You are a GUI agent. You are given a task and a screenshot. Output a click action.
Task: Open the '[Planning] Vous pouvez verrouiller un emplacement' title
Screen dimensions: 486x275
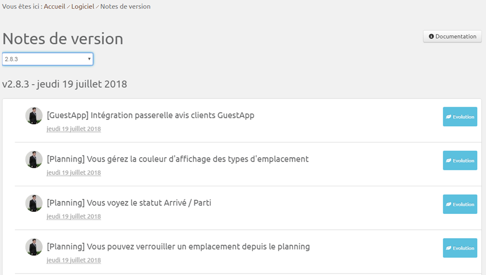[178, 247]
